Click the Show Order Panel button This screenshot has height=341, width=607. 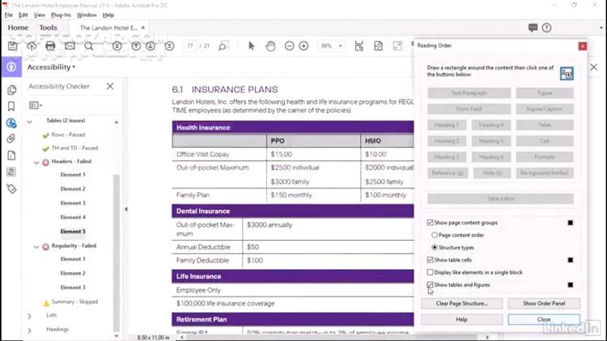pyautogui.click(x=544, y=304)
